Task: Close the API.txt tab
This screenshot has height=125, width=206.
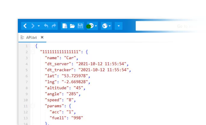Action: 42,37
